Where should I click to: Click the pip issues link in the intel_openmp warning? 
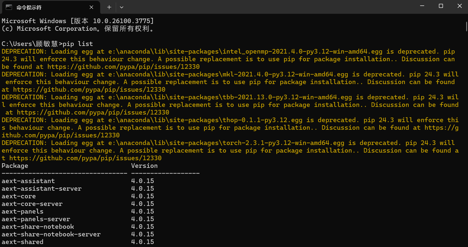pos(122,66)
